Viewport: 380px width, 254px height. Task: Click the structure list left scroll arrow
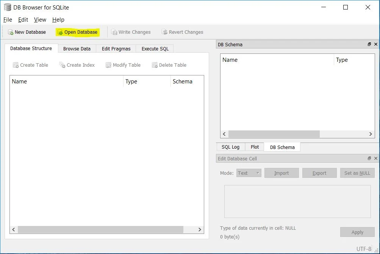click(14, 229)
